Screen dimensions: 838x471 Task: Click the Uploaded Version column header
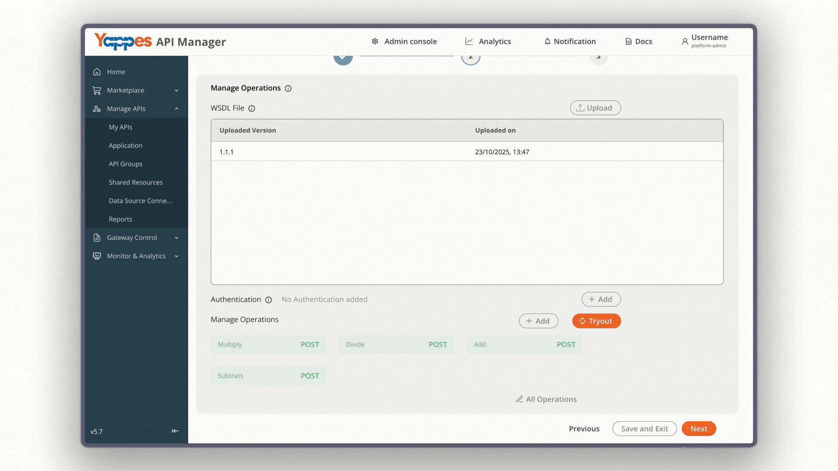pos(248,130)
